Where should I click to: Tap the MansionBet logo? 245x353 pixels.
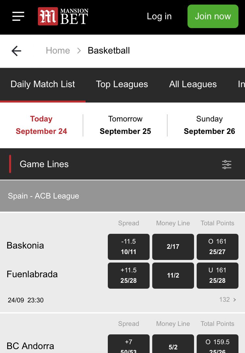[x=63, y=16]
